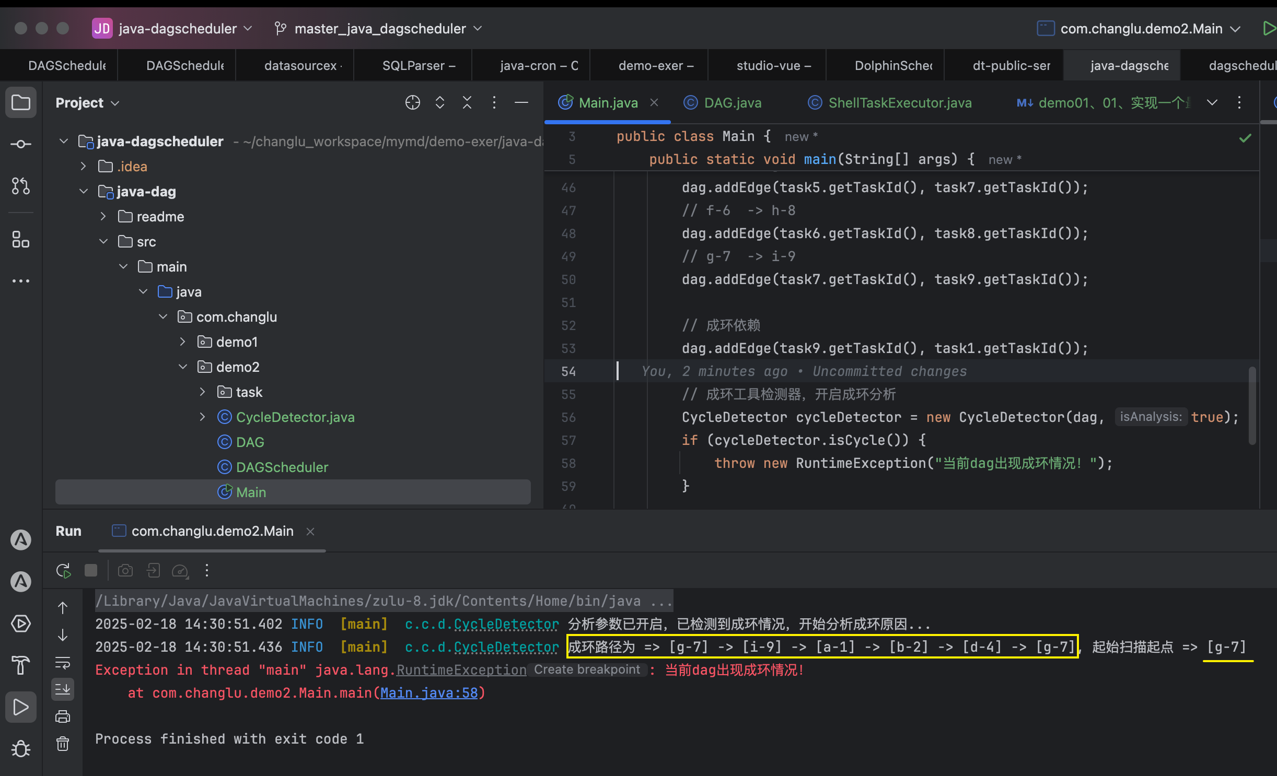The width and height of the screenshot is (1277, 776).
Task: Click the Up the Stack Trace arrow
Action: 63,608
